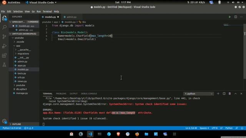Create a new terminal with plus icon
The image size is (246, 138).
tap(218, 94)
